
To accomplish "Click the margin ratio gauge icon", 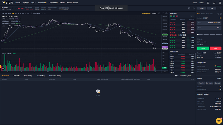I will click(215, 66).
